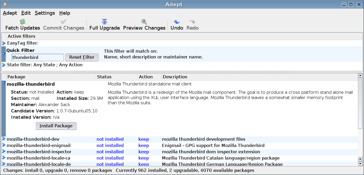This screenshot has height=175, width=364.
Task: Open Preview Changes magnifier icon
Action: click(x=144, y=22)
